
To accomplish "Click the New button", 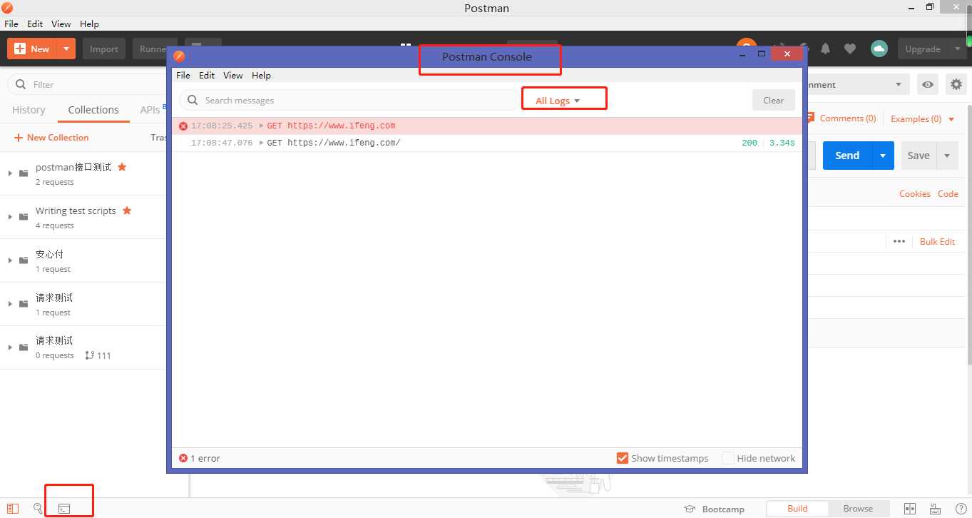I will tap(32, 49).
